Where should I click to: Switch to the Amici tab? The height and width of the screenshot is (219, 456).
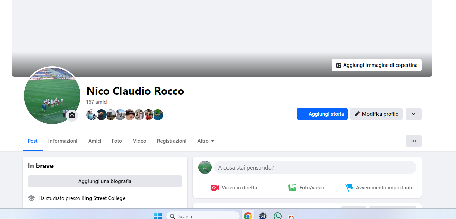click(95, 141)
